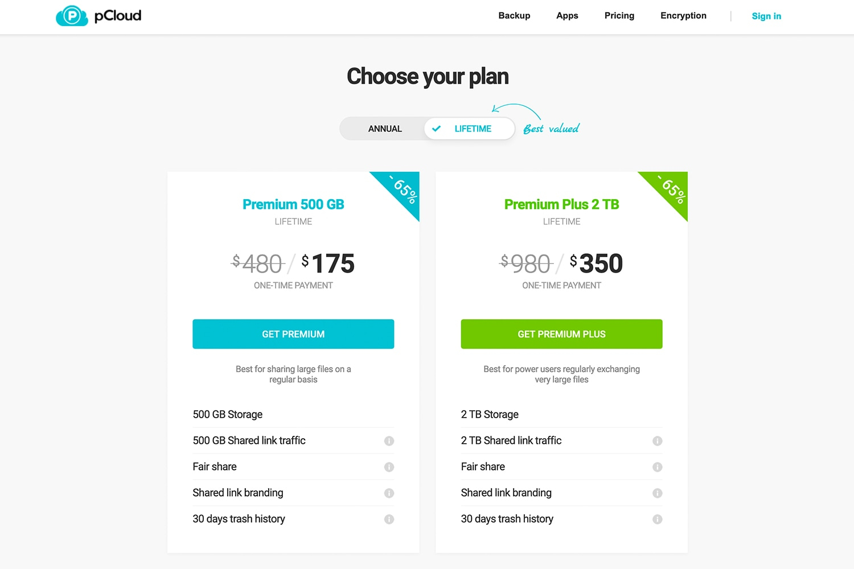Viewport: 854px width, 569px height.
Task: Show Shared link branding info in Premium plan
Action: tap(389, 493)
